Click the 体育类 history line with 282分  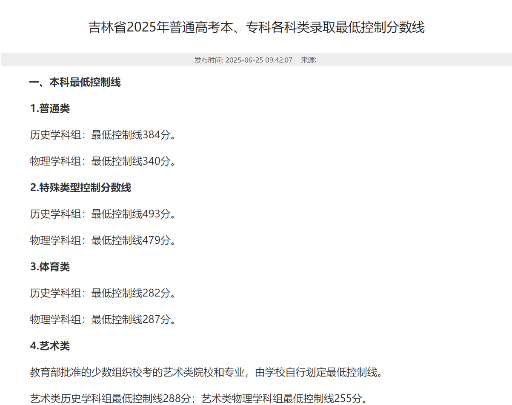[x=103, y=293]
